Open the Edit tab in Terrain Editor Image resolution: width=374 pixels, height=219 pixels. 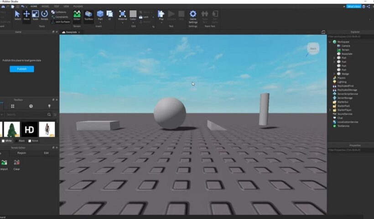46,153
